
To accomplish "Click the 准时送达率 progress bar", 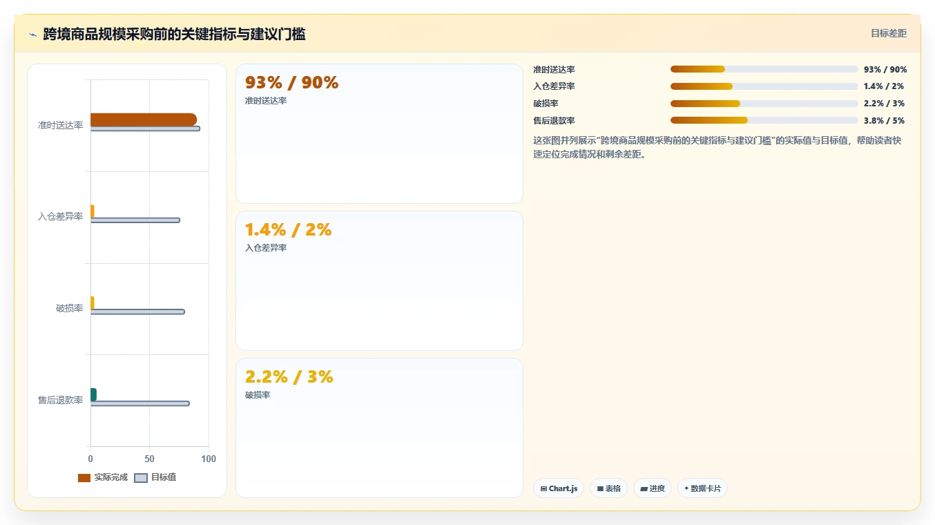I will pos(764,69).
